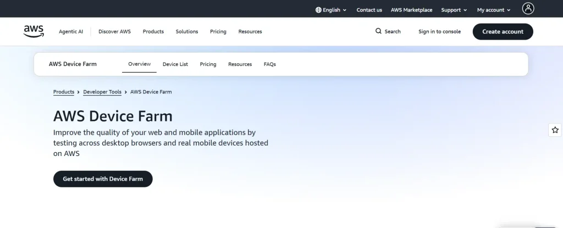Open the user profile avatar icon
Screen dimensions: 563x228
point(528,8)
